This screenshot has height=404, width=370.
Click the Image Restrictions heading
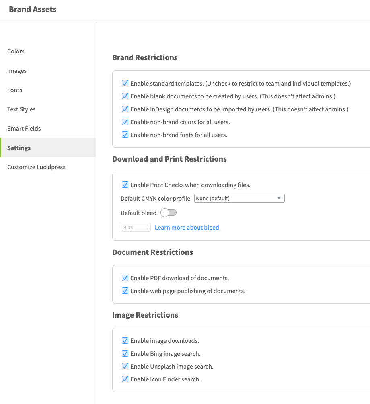tap(145, 315)
